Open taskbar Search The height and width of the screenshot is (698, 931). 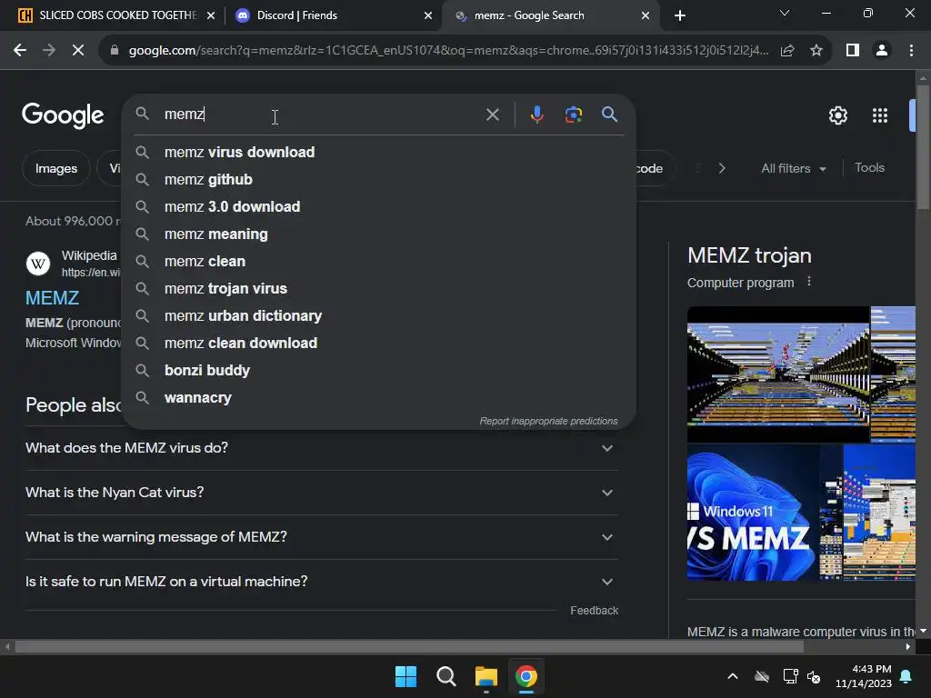click(x=445, y=676)
